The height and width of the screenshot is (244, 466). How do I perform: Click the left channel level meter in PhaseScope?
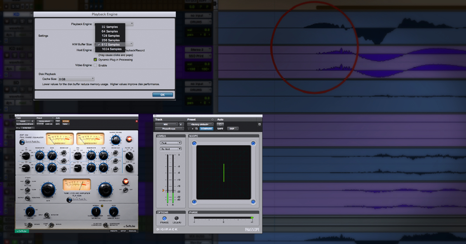[168, 178]
